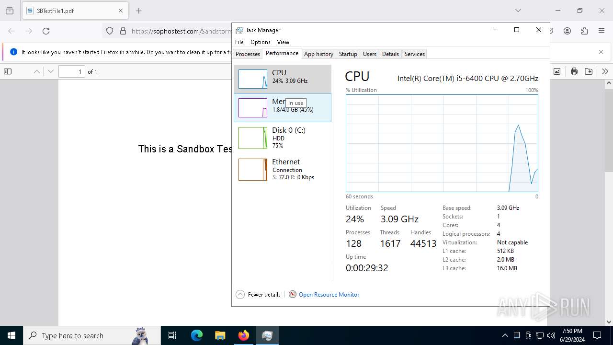Screen dimensions: 613x345
Task: Add a new Firefox tab
Action: [x=139, y=11]
